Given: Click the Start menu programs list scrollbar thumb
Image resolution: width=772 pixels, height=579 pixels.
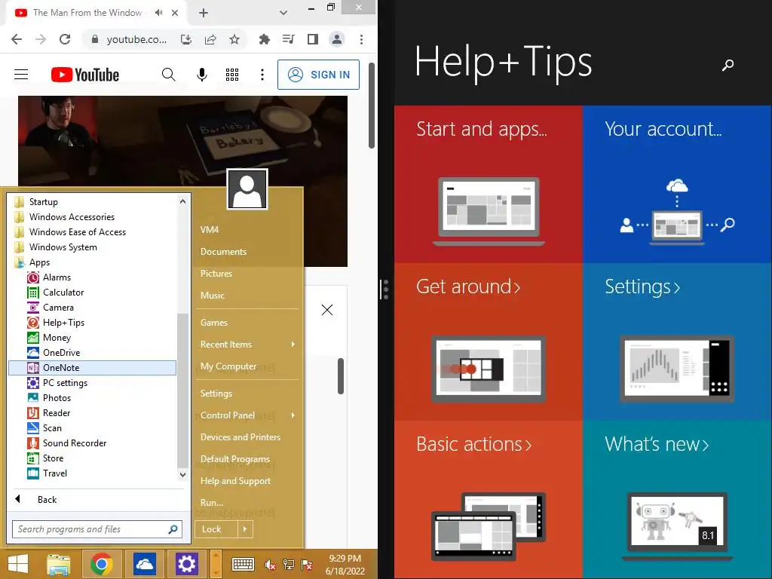Looking at the screenshot, I should [182, 389].
